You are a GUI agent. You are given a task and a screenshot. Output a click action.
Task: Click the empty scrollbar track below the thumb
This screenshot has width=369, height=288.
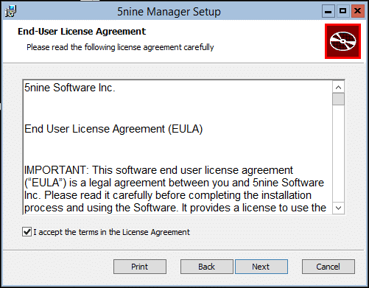pos(338,154)
